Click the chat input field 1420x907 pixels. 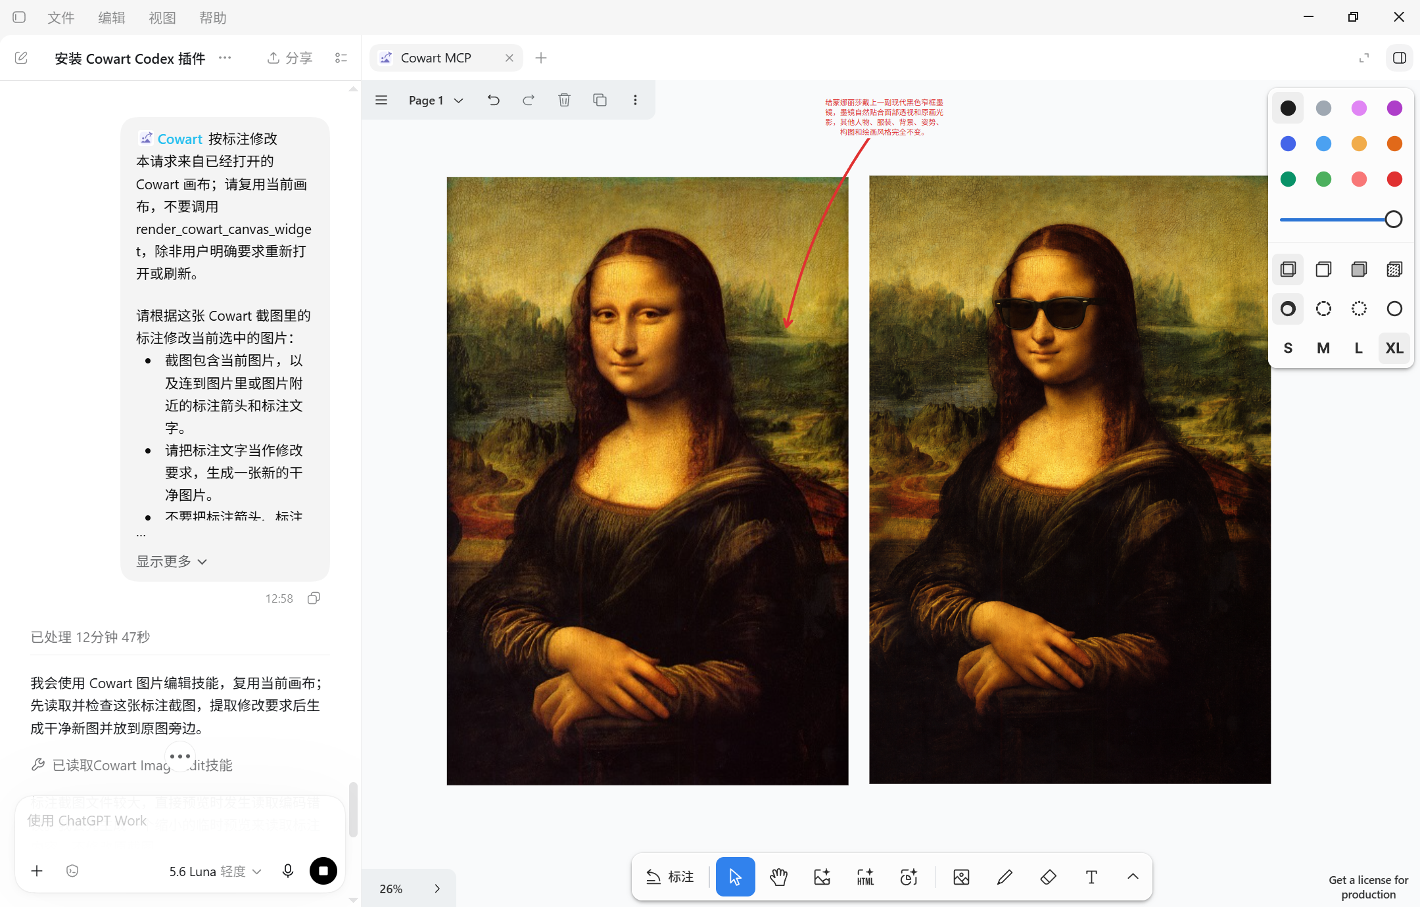coord(180,822)
